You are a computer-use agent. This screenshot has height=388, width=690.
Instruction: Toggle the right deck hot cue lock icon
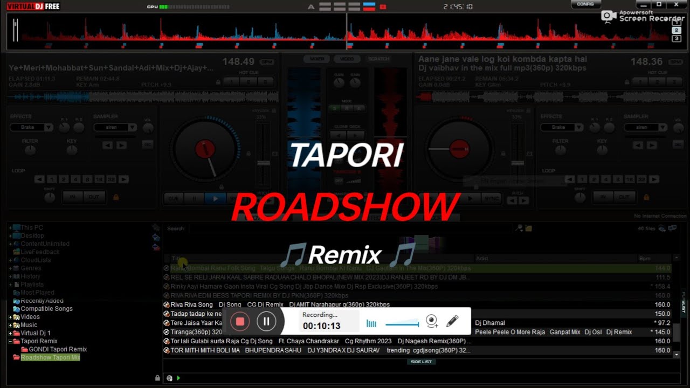pos(627,82)
